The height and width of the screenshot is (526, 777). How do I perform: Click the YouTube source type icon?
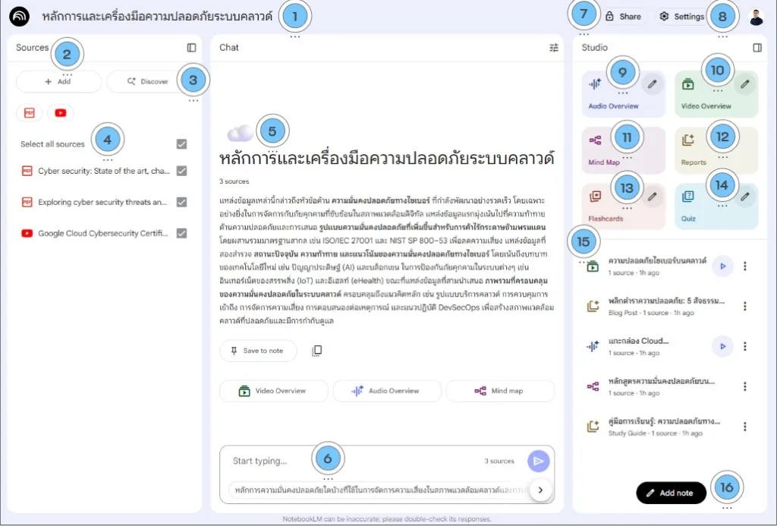pyautogui.click(x=60, y=112)
